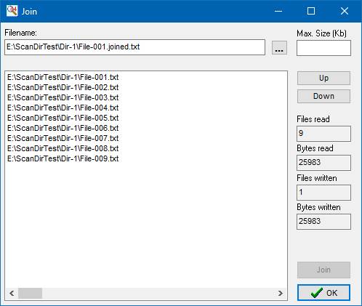Focus the Filename input field
Image resolution: width=362 pixels, height=306 pixels.
click(134, 47)
